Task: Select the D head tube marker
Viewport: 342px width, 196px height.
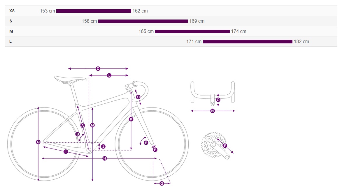Action: pyautogui.click(x=138, y=97)
